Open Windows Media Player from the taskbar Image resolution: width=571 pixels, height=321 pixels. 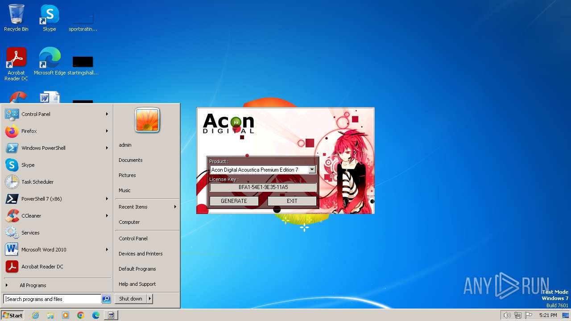tap(66, 315)
